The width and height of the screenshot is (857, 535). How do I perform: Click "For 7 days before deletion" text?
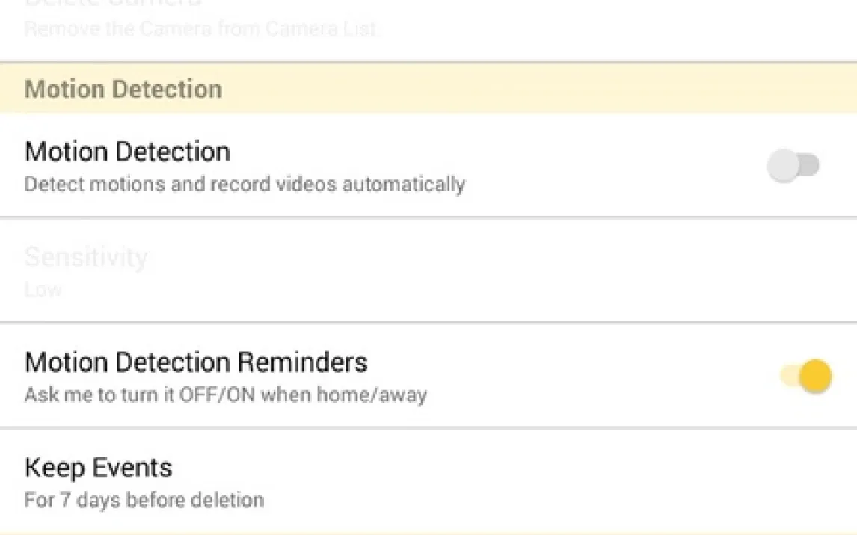(x=144, y=500)
